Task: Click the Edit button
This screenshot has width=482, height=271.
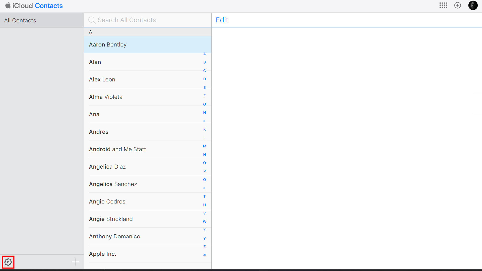Action: [222, 20]
